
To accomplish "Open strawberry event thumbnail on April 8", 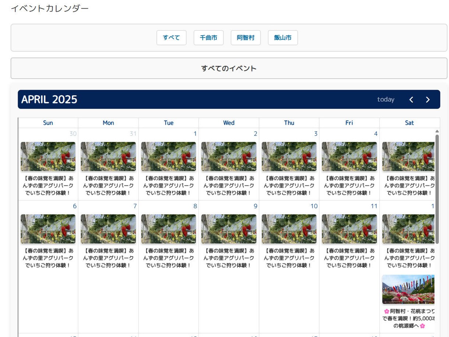I will coord(169,229).
